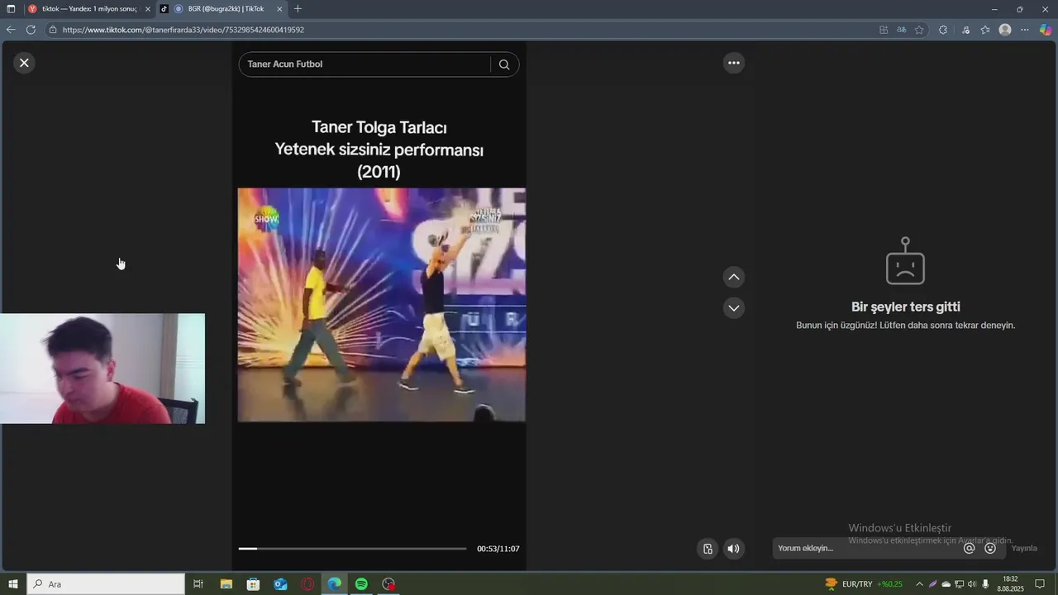Open the emoji picker in comment box
The image size is (1058, 595).
[x=990, y=548]
